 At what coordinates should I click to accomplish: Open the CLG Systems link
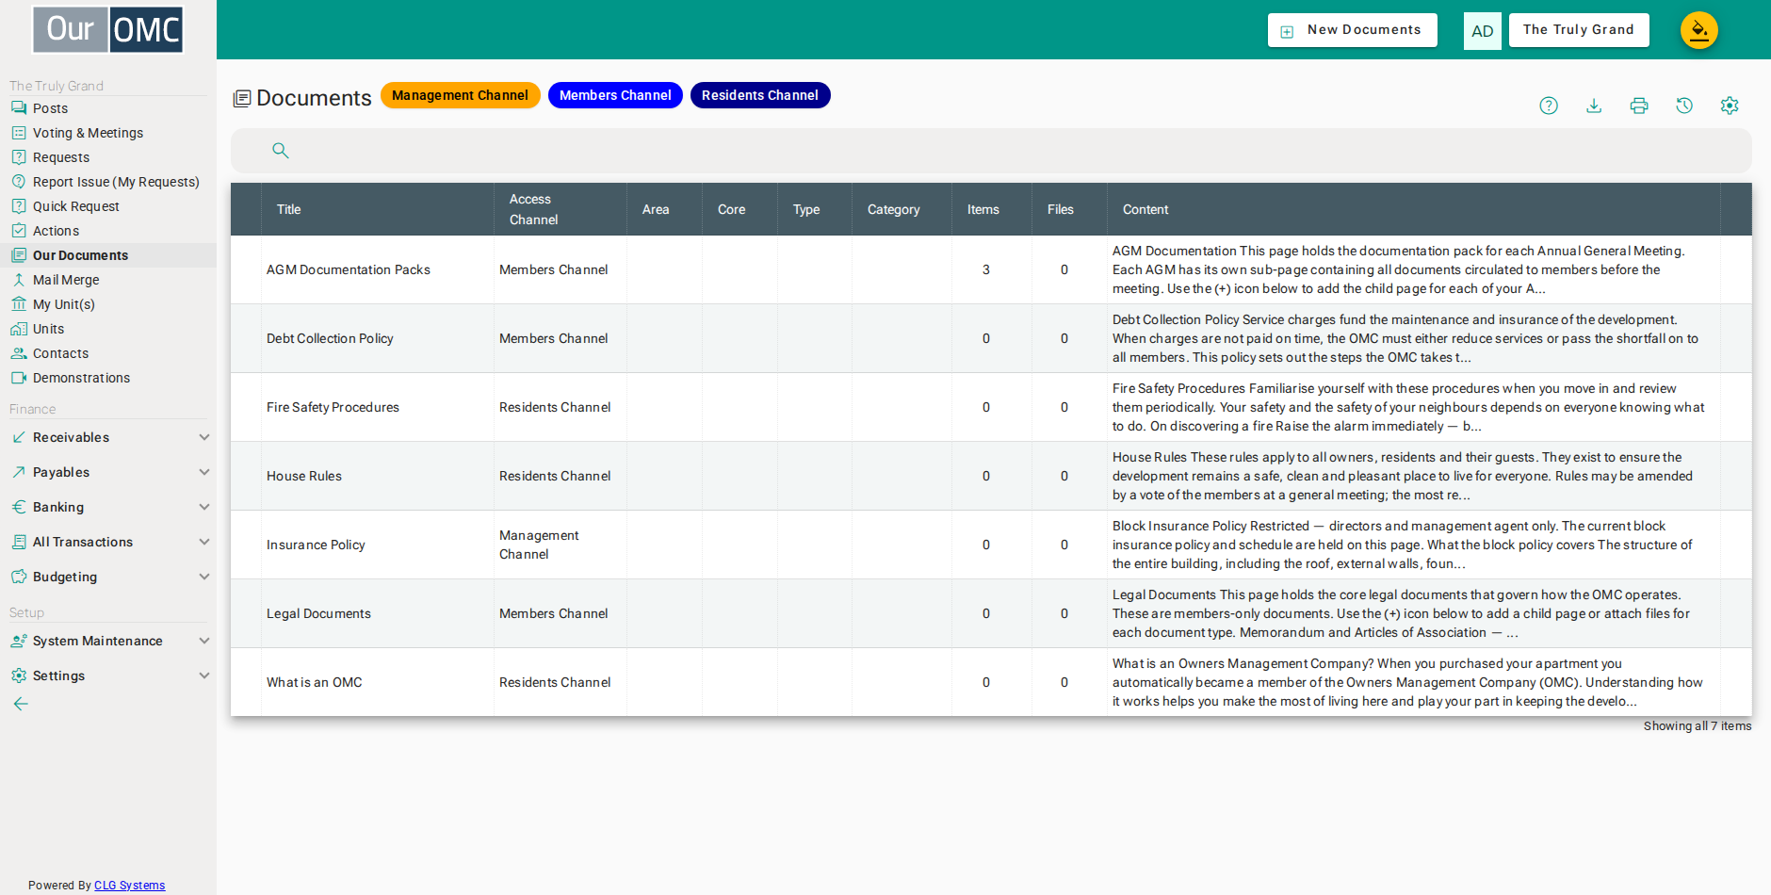coord(129,886)
